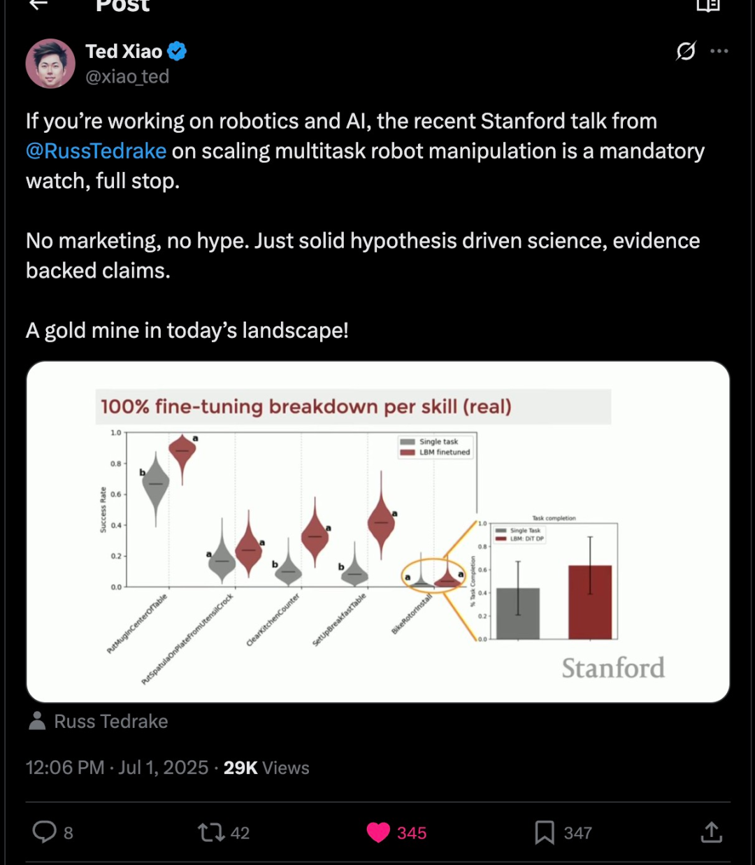Click Ted Xiao's profile avatar
755x865 pixels.
[x=50, y=64]
